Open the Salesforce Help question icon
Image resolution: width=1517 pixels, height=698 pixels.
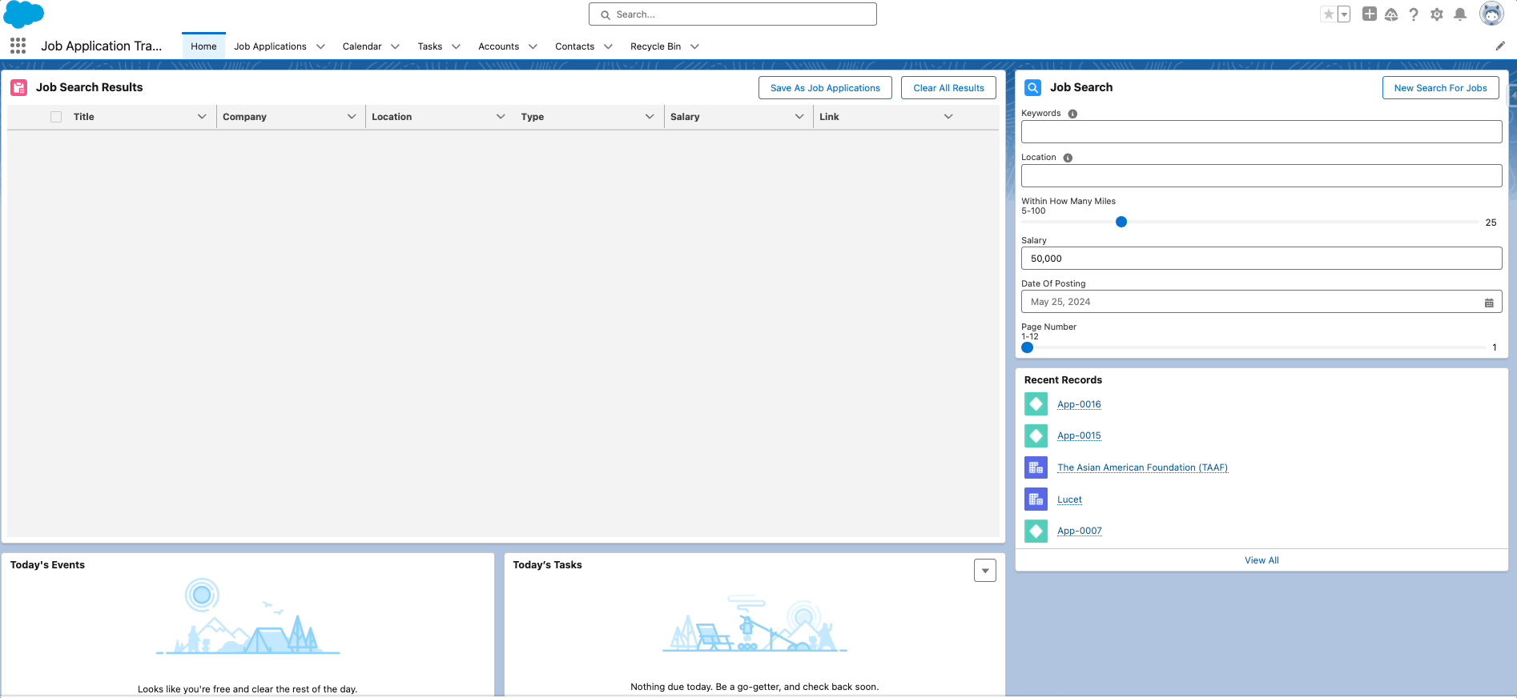pyautogui.click(x=1414, y=14)
